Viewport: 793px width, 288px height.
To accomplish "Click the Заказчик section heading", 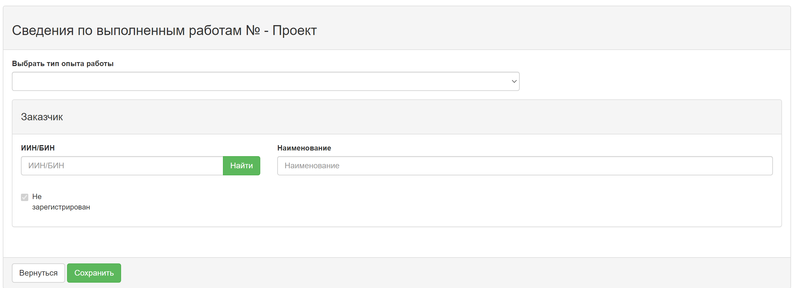I will (42, 117).
